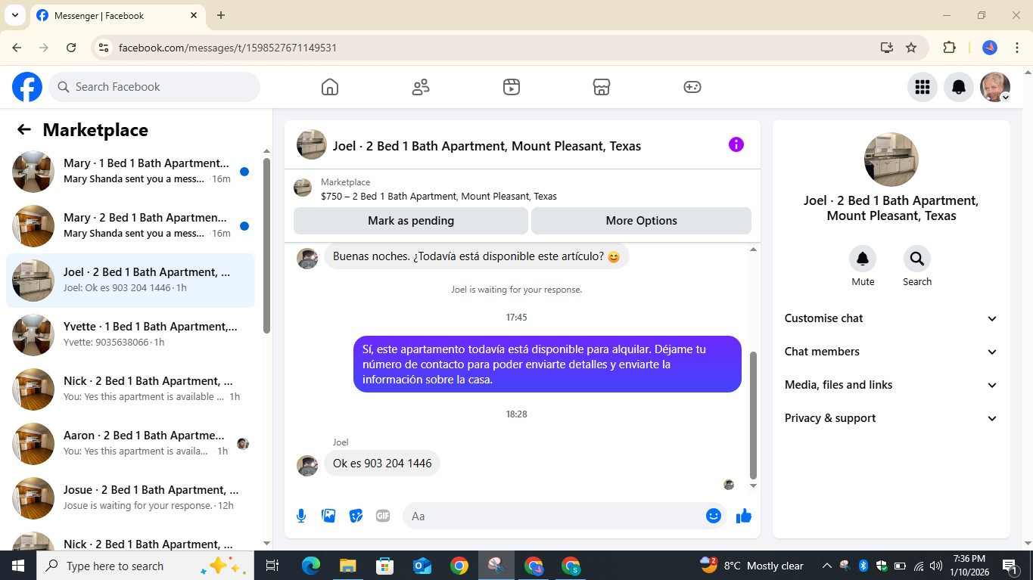The image size is (1033, 580).
Task: Click the browser address bar URL
Action: [x=228, y=48]
